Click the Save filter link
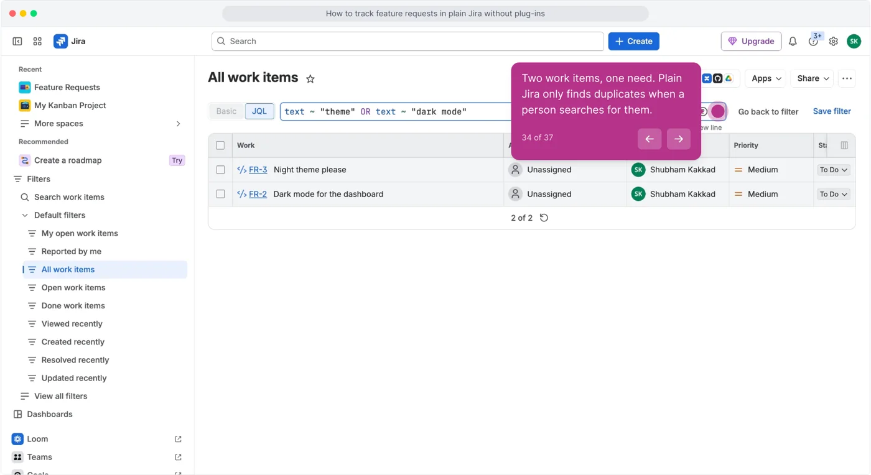871x475 pixels. tap(832, 111)
